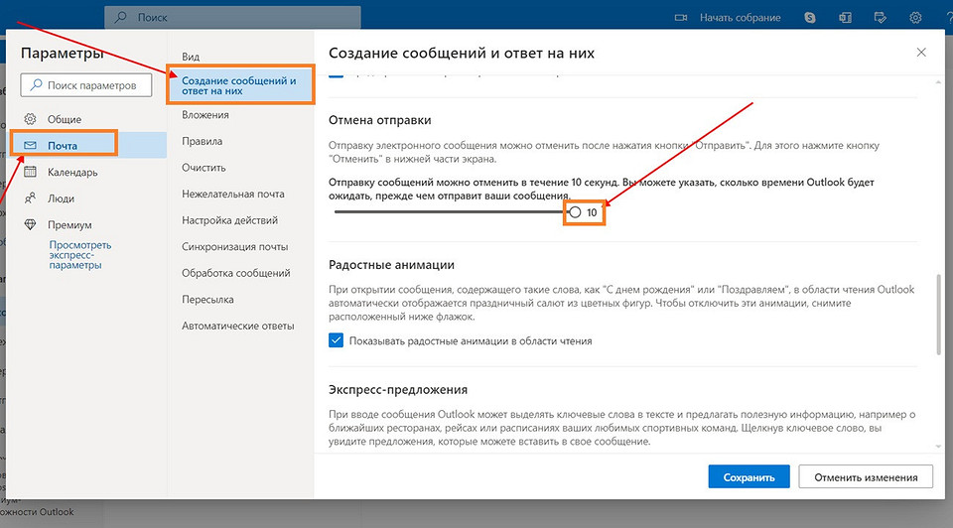Click the Отменить изменения button

tap(866, 477)
